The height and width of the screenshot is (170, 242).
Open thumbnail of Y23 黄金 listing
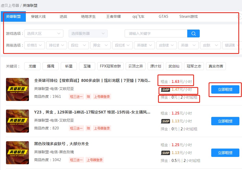(x=17, y=121)
